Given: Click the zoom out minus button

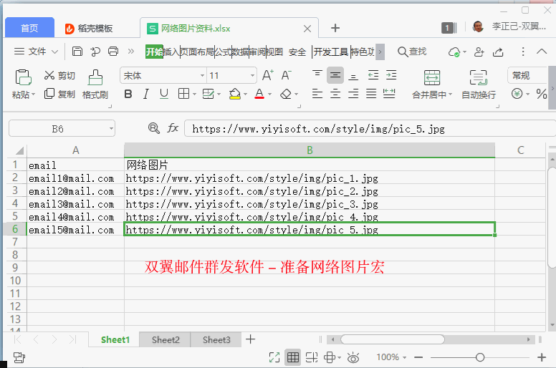Looking at the screenshot, I should point(418,357).
